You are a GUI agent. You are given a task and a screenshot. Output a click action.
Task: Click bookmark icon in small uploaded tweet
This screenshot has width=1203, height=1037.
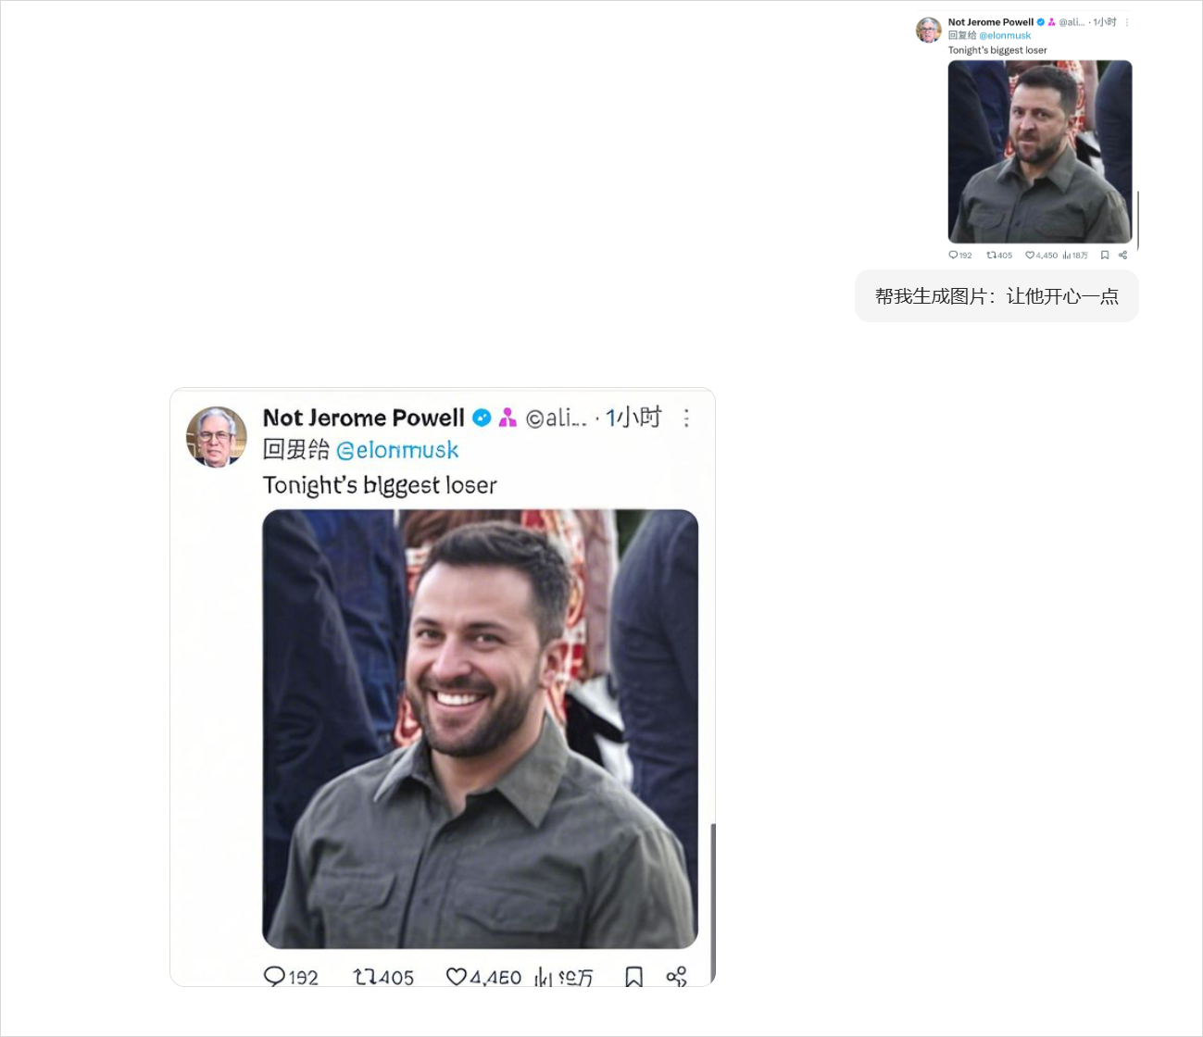click(x=1105, y=256)
